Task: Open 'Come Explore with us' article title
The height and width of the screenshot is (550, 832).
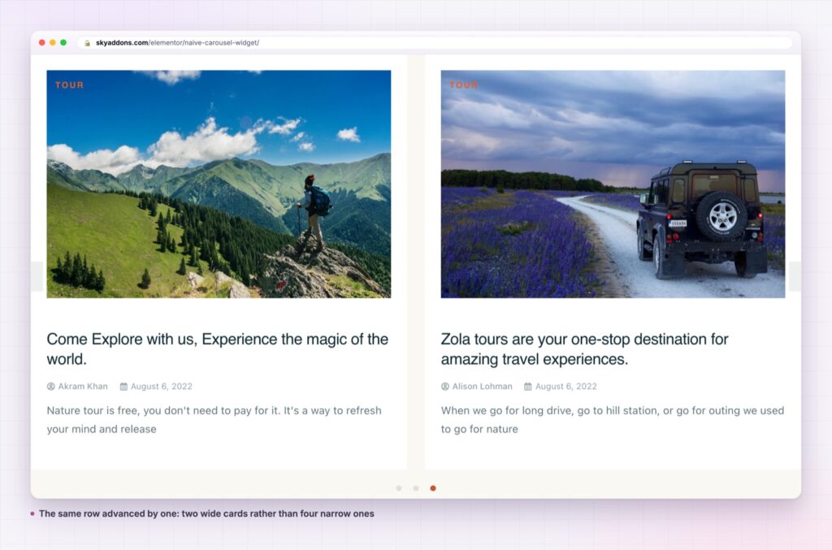Action: 218,349
